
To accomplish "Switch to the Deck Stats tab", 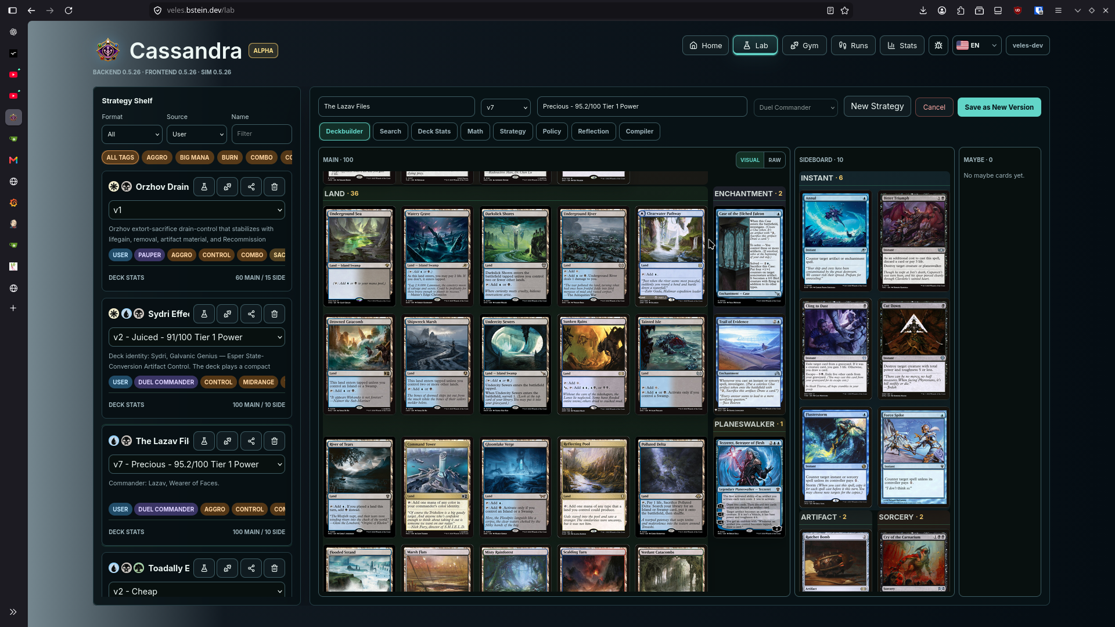I will (x=434, y=131).
